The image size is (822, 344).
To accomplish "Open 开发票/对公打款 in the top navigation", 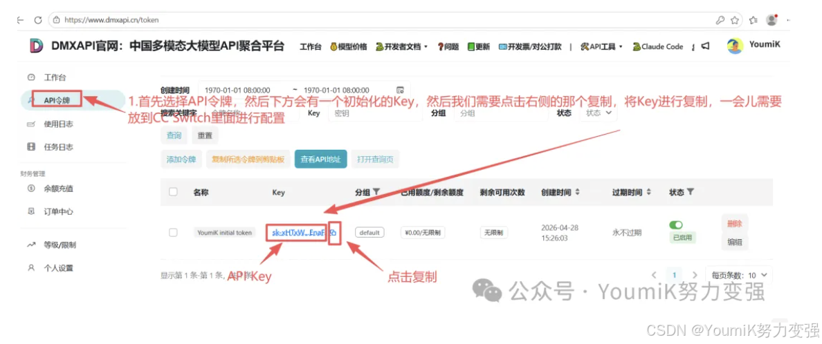I will 530,46.
